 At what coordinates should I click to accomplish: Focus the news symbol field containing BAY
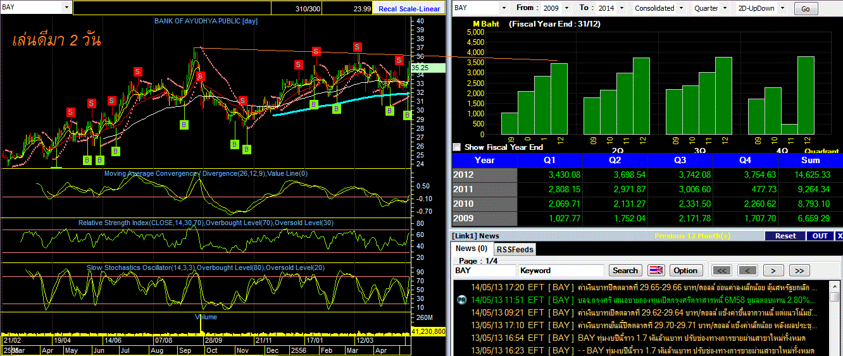pos(485,270)
